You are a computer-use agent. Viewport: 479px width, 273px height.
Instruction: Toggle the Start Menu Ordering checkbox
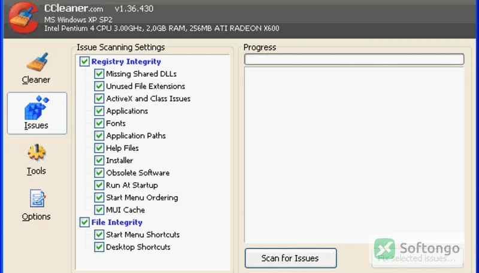99,198
